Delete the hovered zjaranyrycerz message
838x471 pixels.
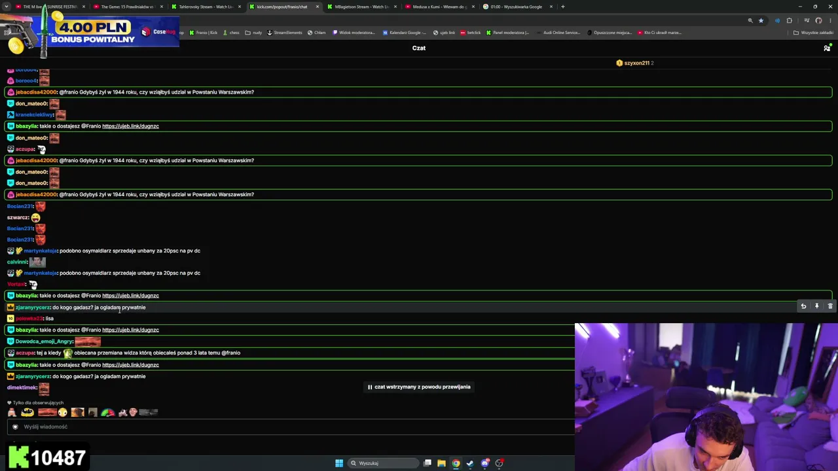coord(830,306)
